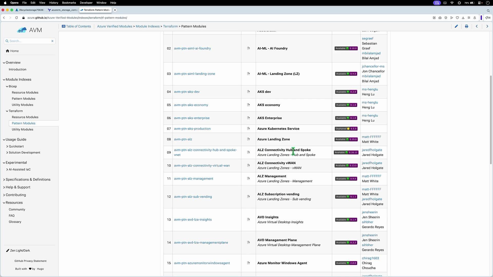This screenshot has width=493, height=277.
Task: Expand Solution Development section
Action: [7, 153]
